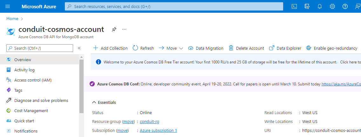This screenshot has width=361, height=137.
Task: Click Enable geo-redundancy label
Action: pyautogui.click(x=336, y=48)
